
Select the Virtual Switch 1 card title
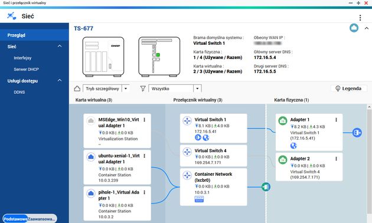pyautogui.click(x=210, y=120)
